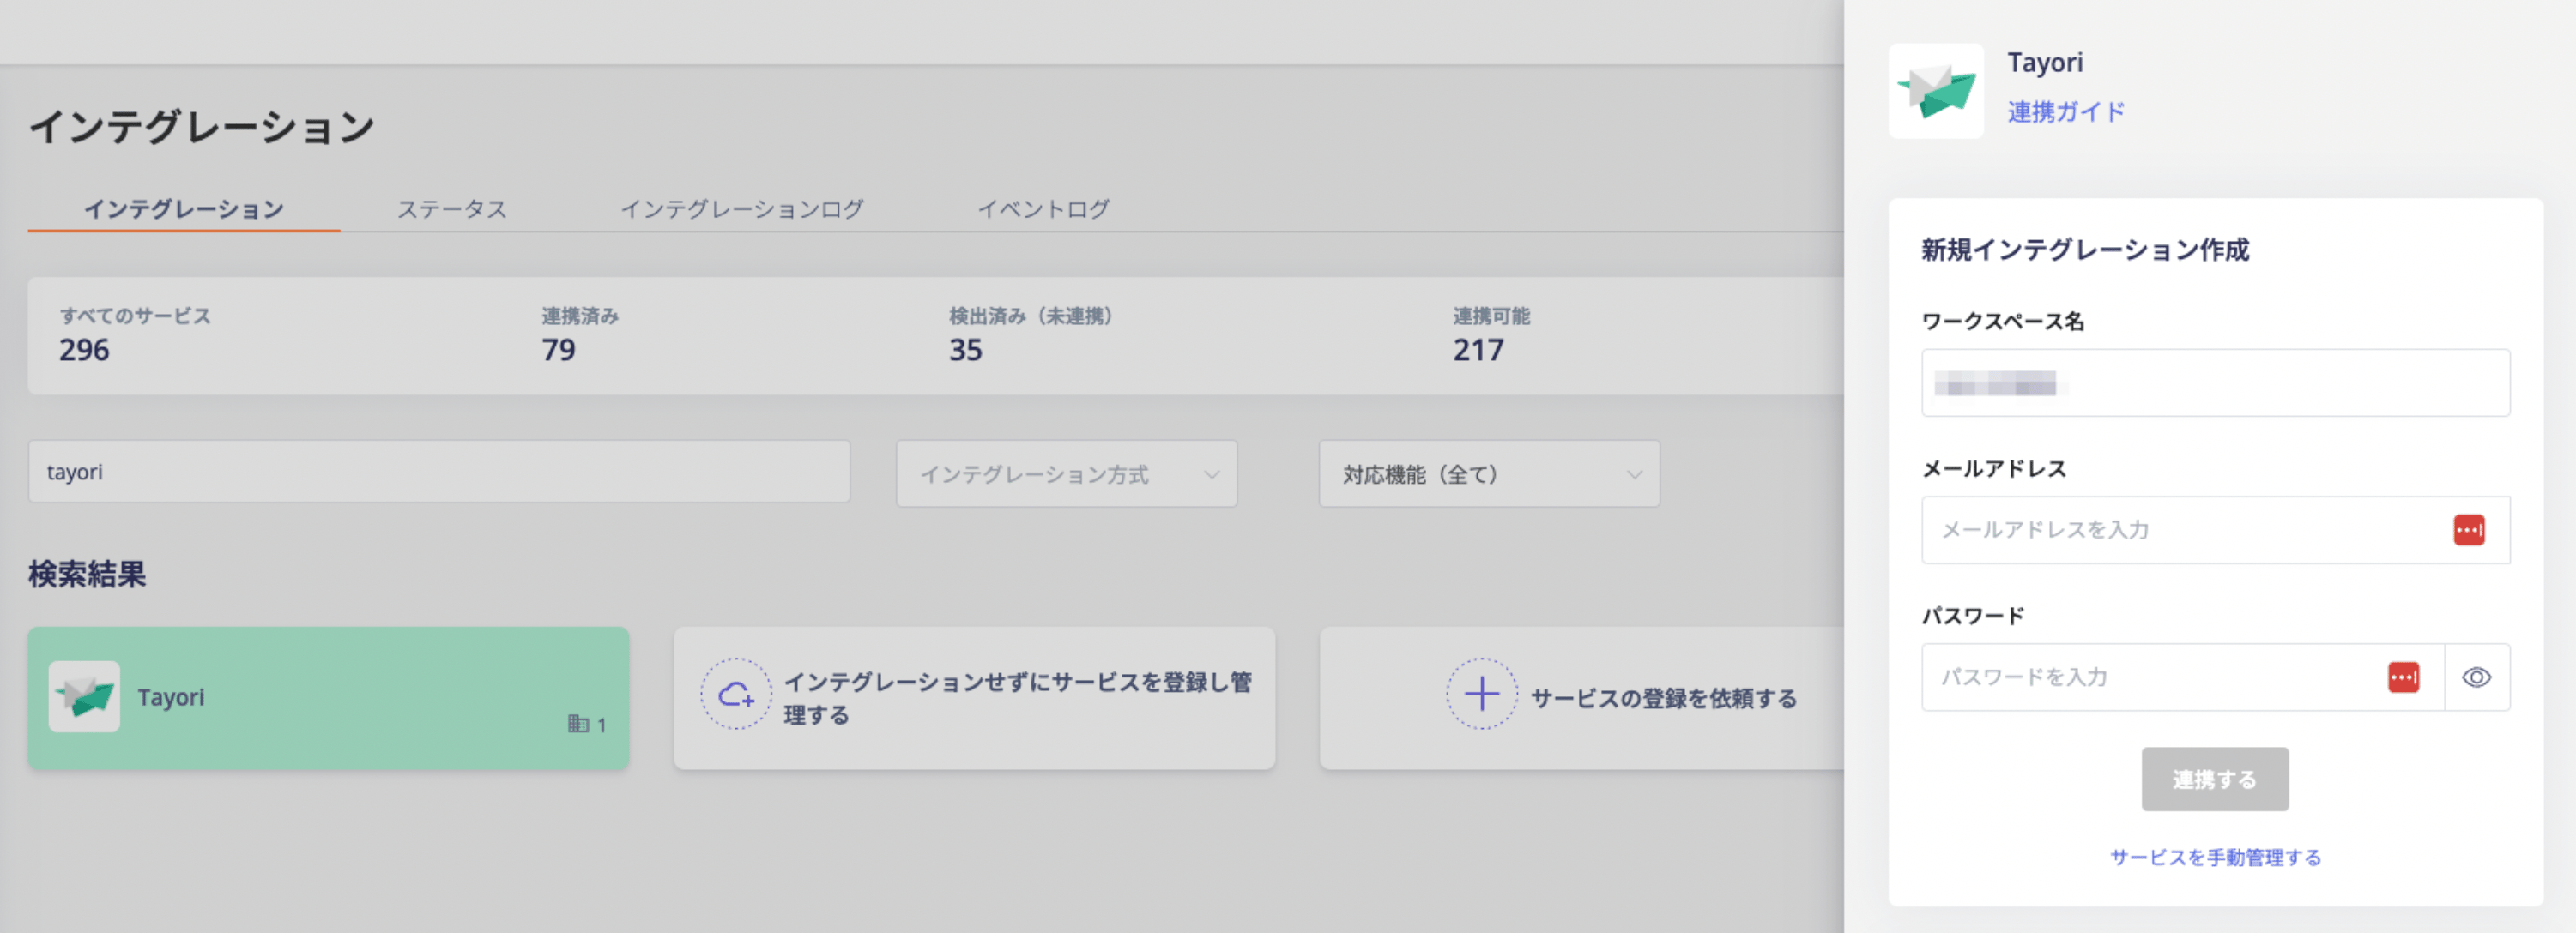This screenshot has height=933, width=2576.
Task: Click the red password manager icon in email field
Action: pyautogui.click(x=2468, y=529)
